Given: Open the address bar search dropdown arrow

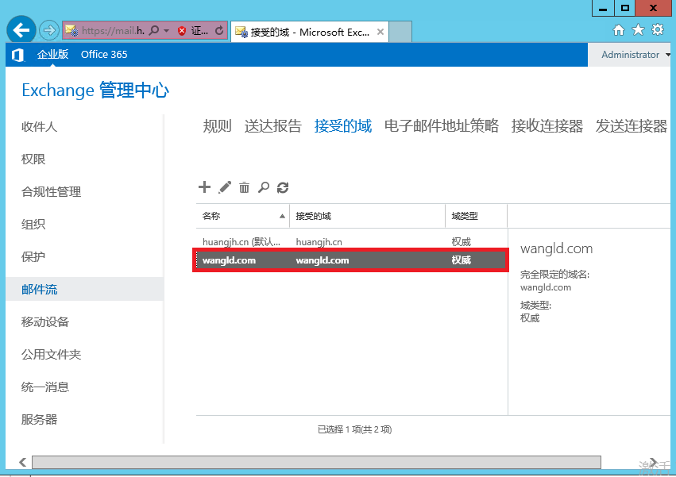Looking at the screenshot, I should pyautogui.click(x=166, y=31).
